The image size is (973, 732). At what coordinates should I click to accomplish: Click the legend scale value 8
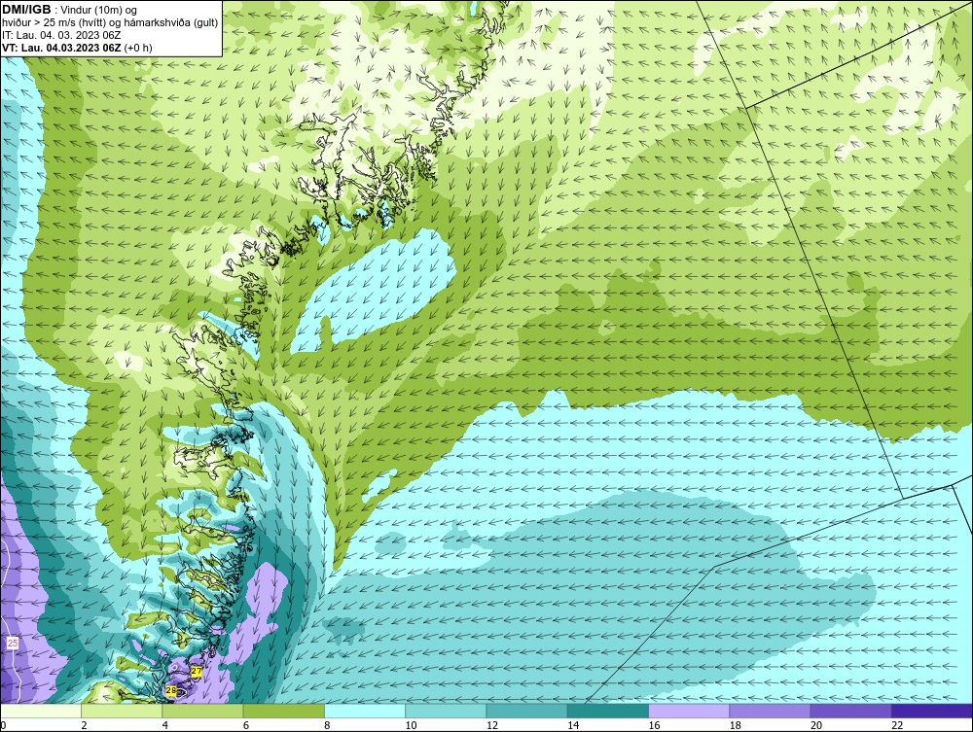(x=327, y=725)
